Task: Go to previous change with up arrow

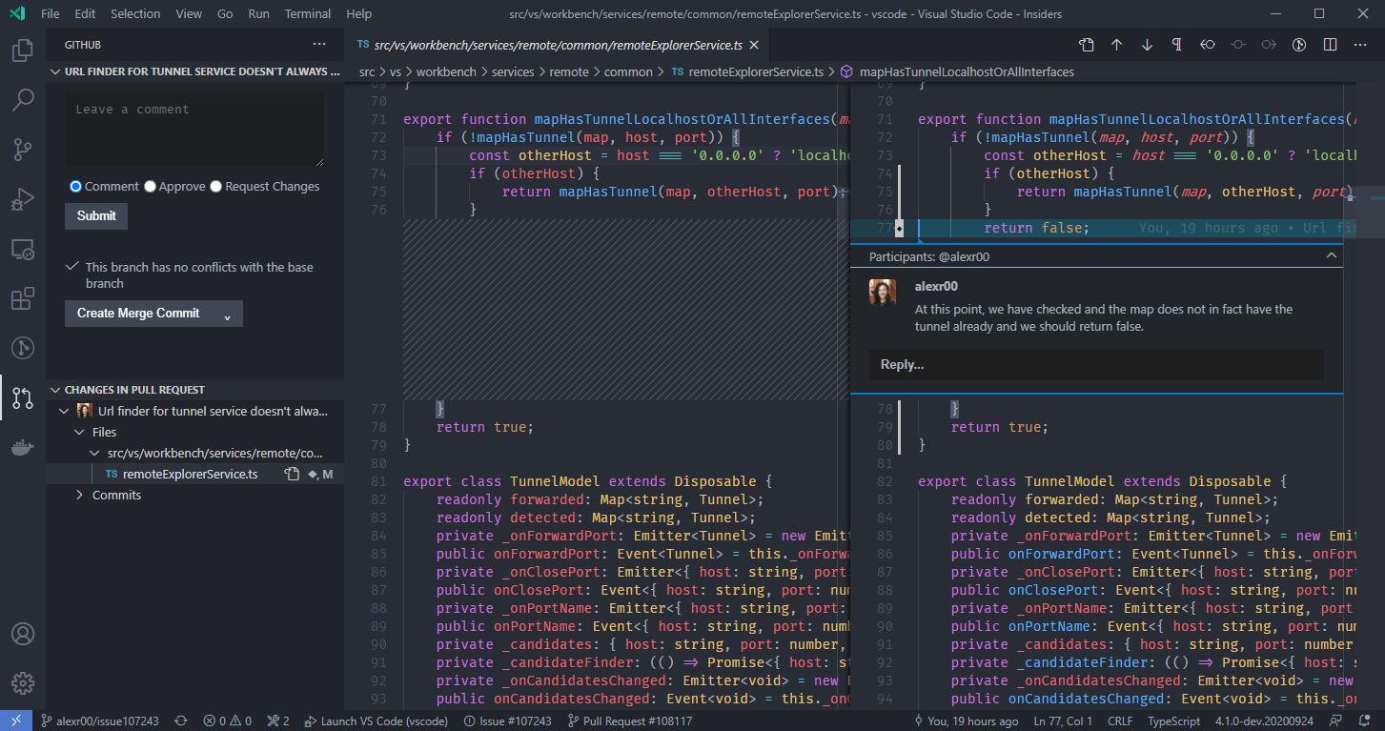Action: coord(1117,45)
